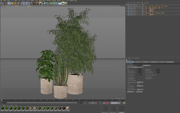Click the red record keyframe button
Screen dimensions: 180x113
coord(106,103)
